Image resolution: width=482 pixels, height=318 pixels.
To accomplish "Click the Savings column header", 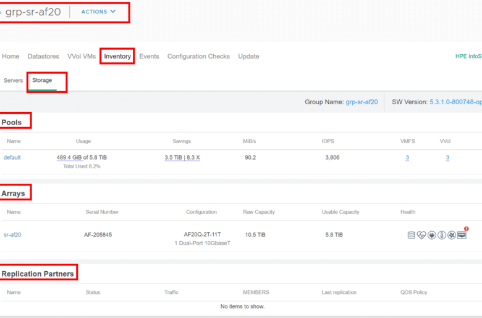I will [182, 141].
